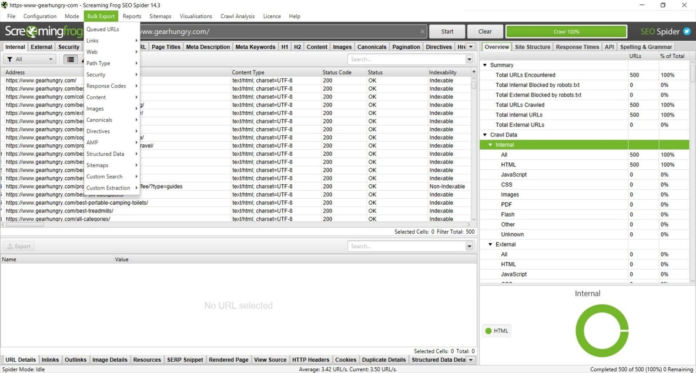Open the Licence menu

pyautogui.click(x=272, y=16)
